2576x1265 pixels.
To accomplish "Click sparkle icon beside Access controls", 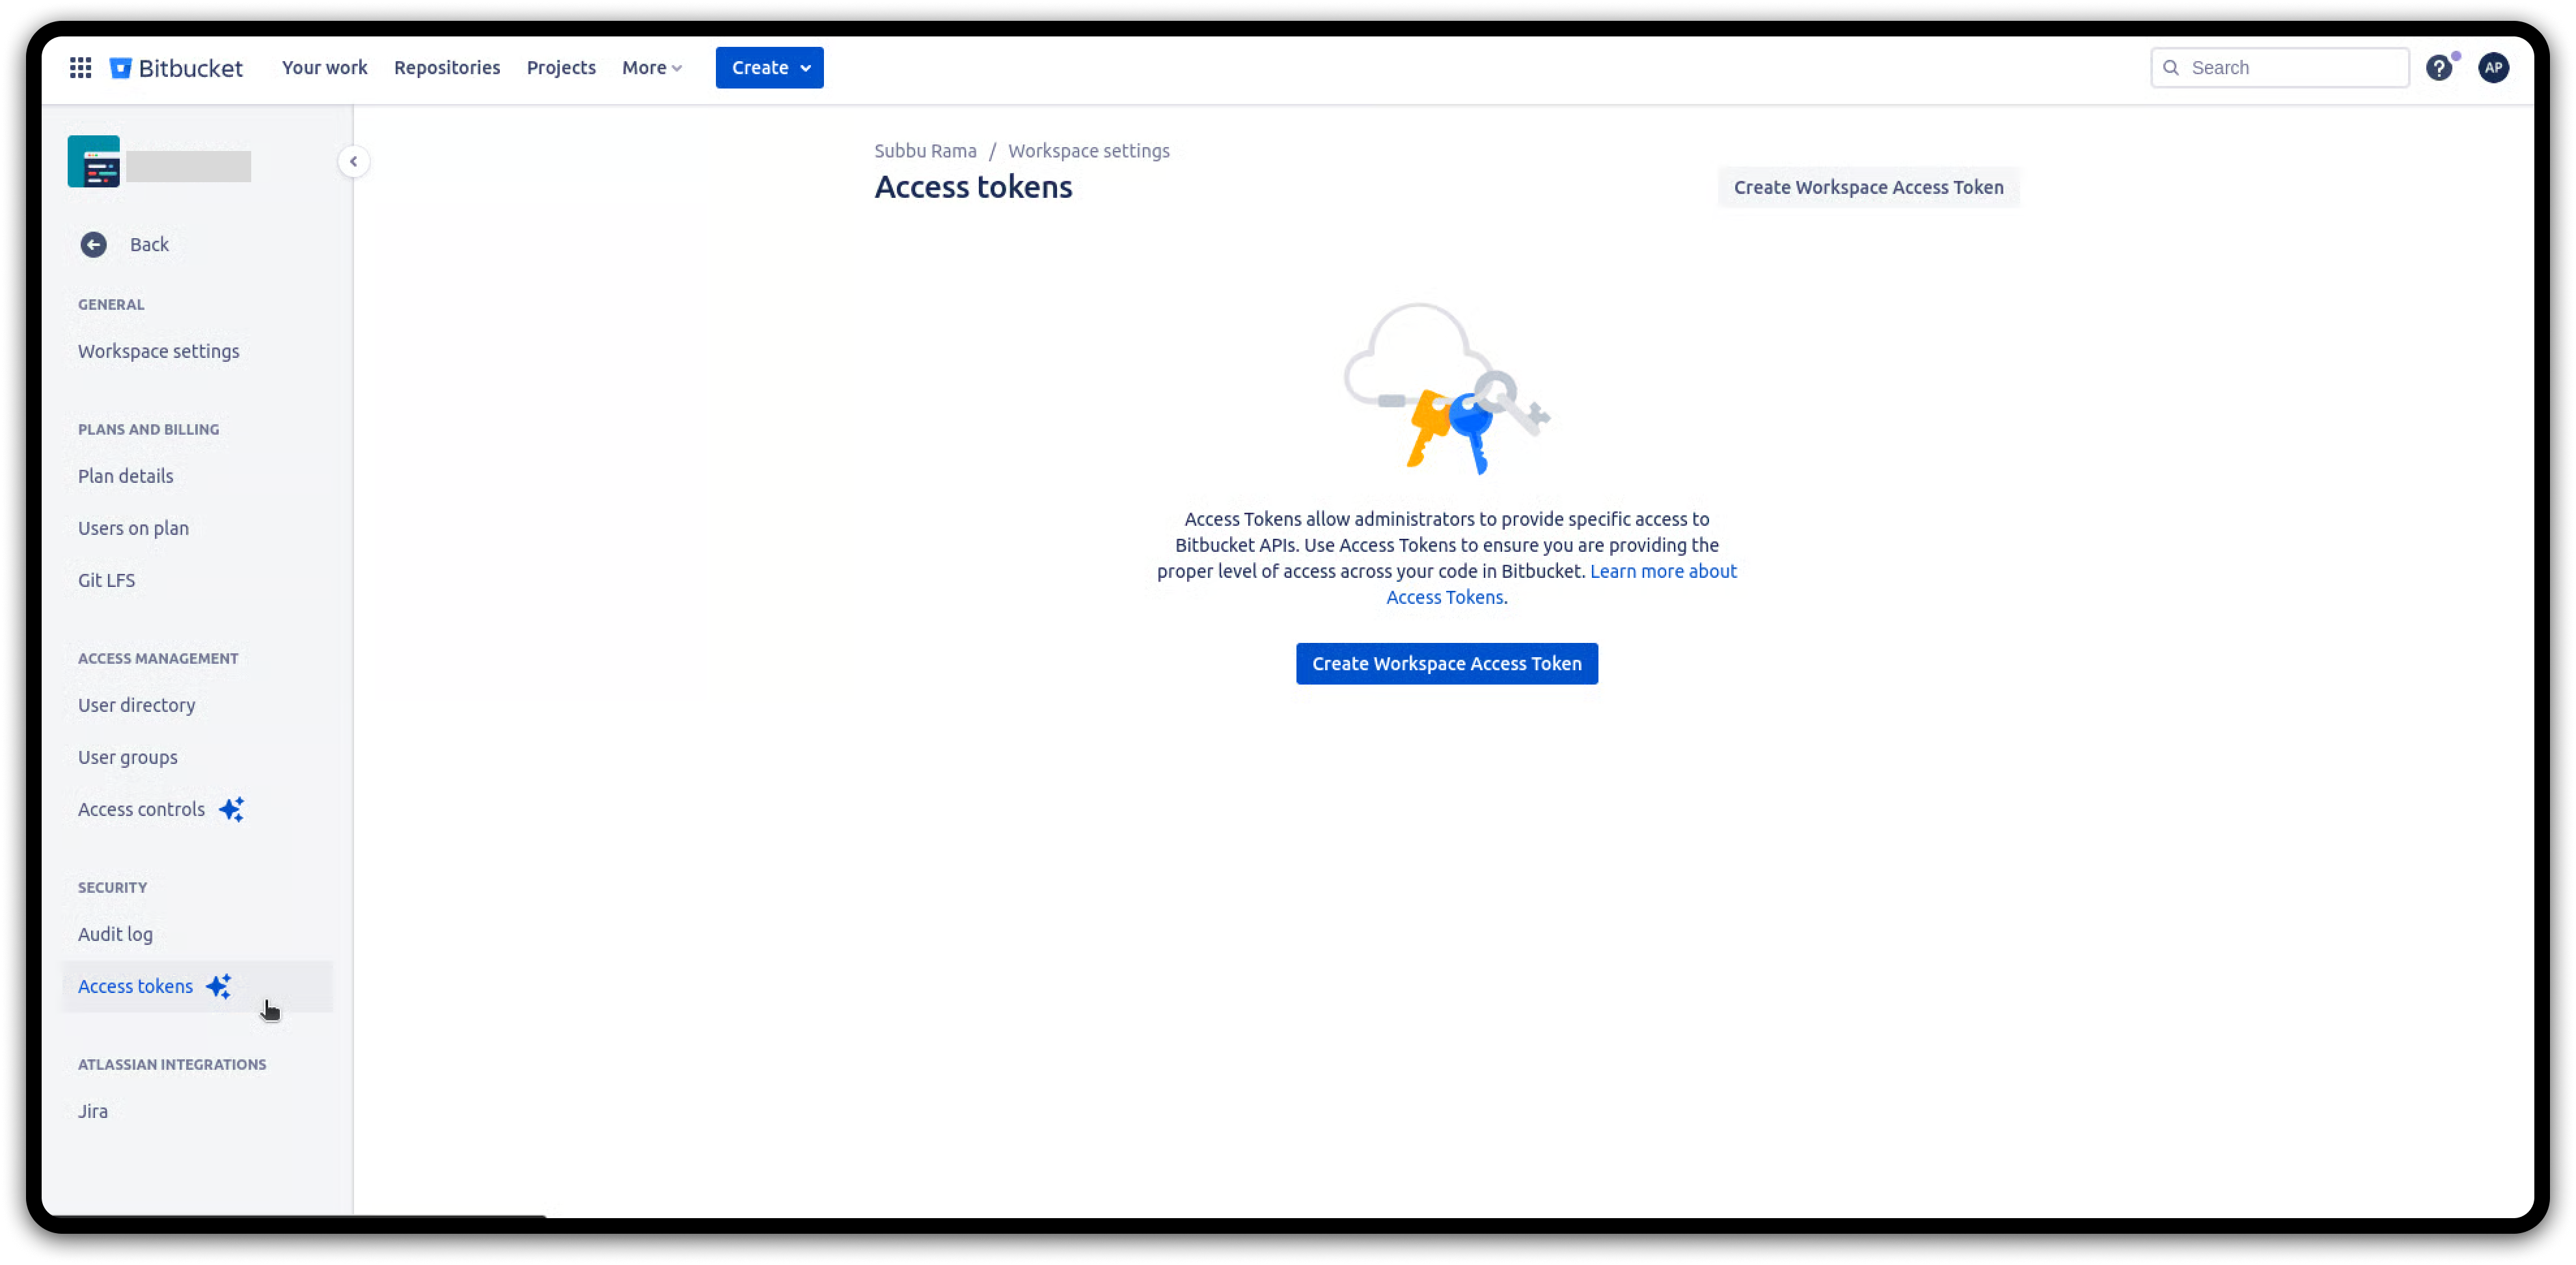I will pyautogui.click(x=232, y=809).
